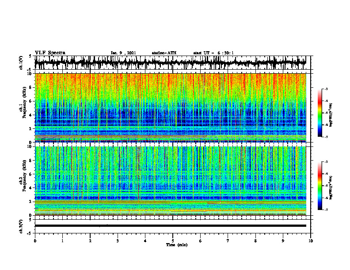Click the "5" voltage tick on ch.1(V) axis
Screen dimensions: 350x270
click(x=30, y=56)
